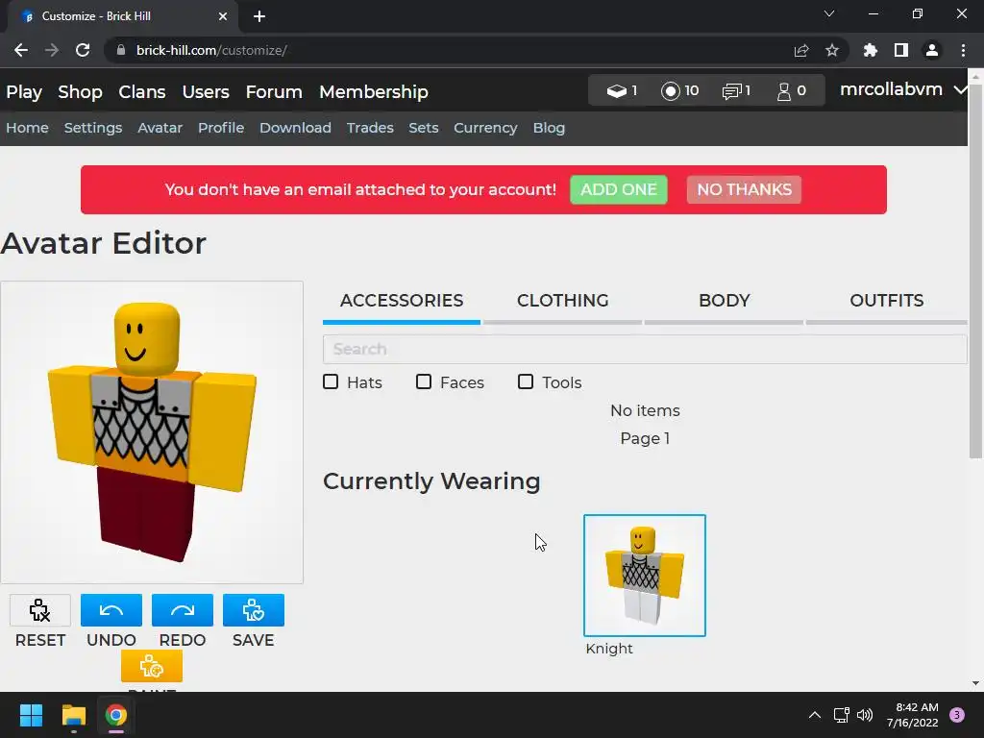
Task: Click the accessories Search input field
Action: coord(645,349)
